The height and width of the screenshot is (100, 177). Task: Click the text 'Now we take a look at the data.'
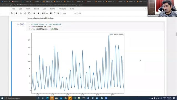click(40, 18)
